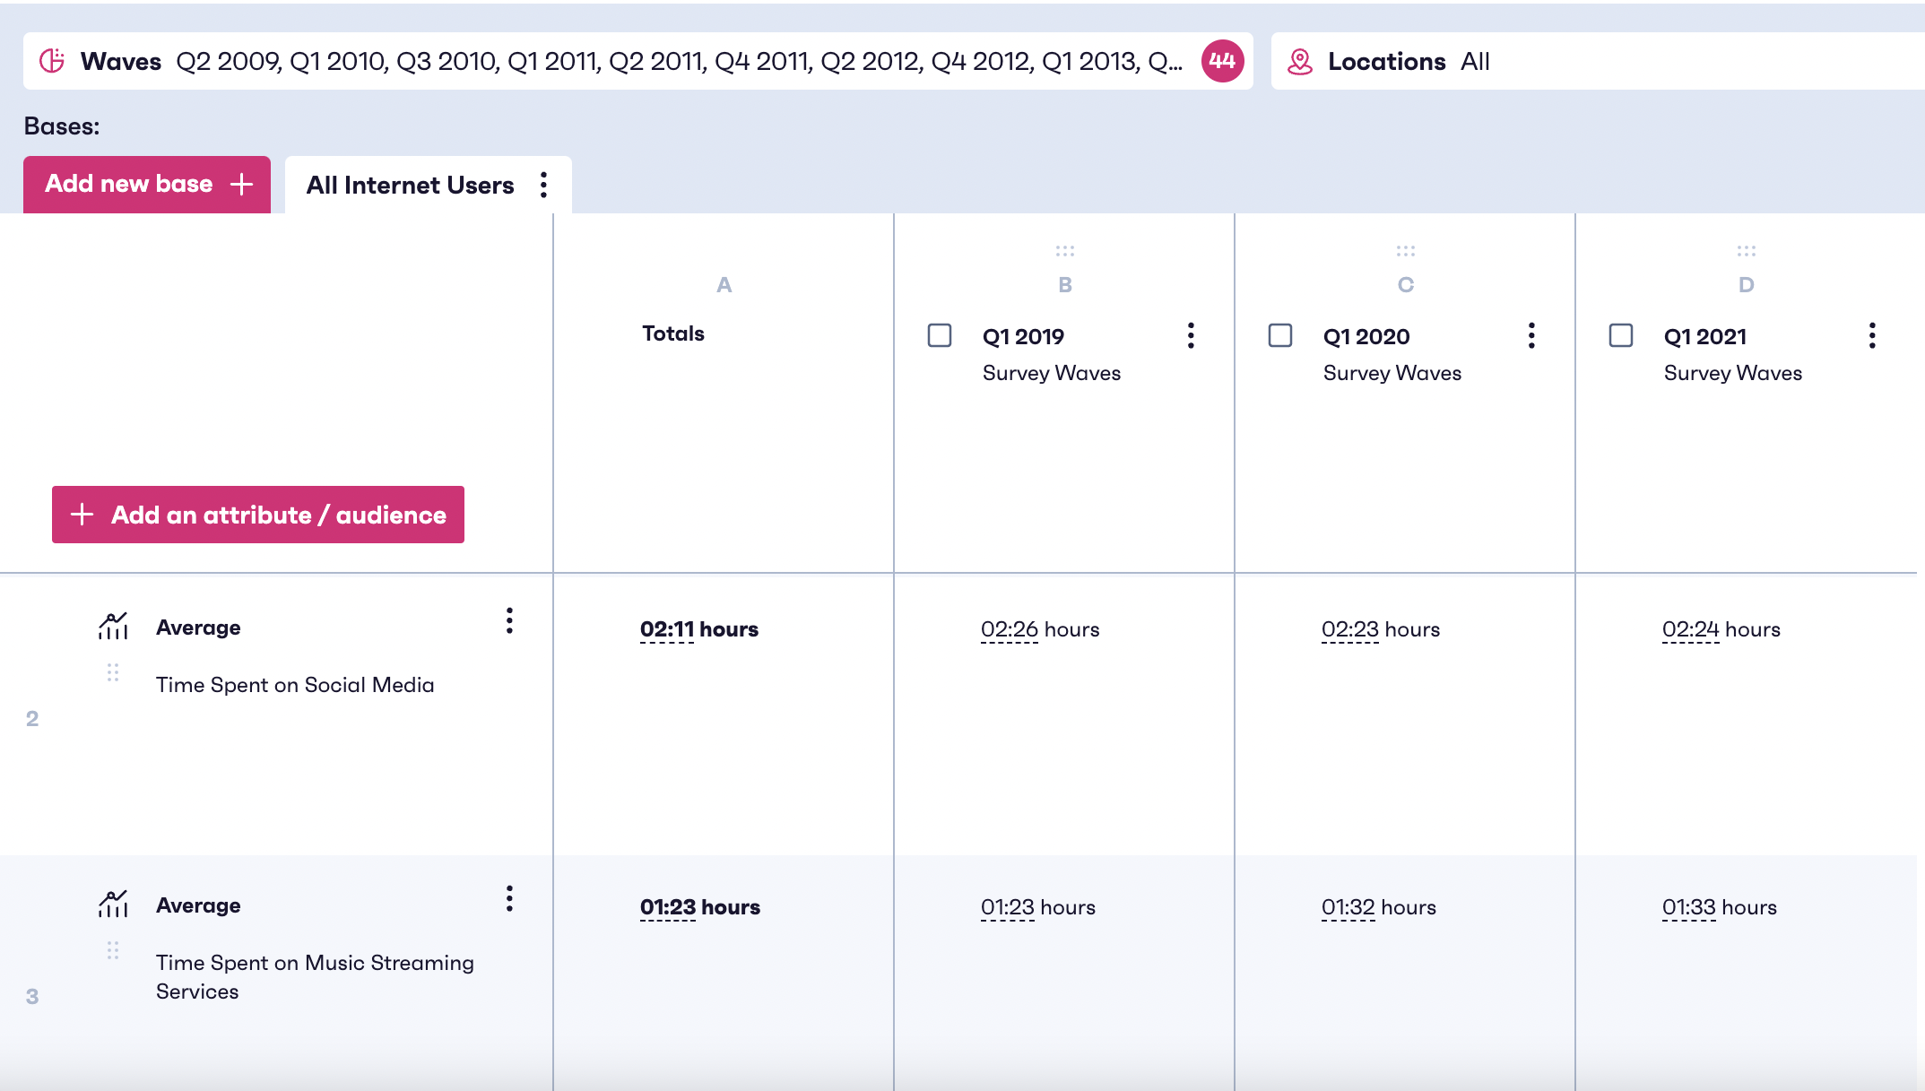Click the Locations pin icon
Viewport: 1925px width, 1091px height.
[1299, 61]
